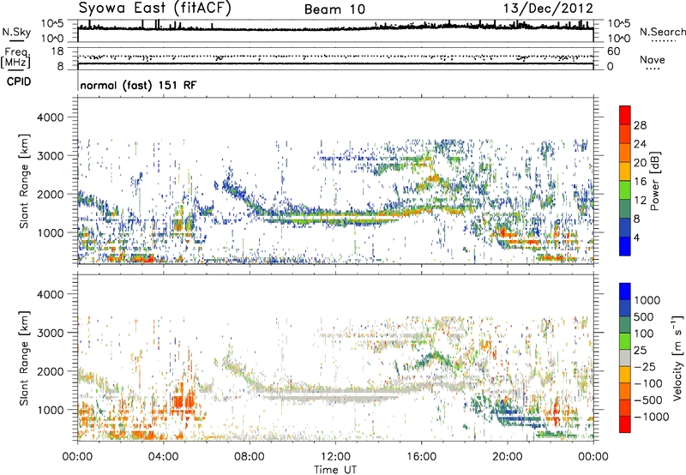Click the "Syowa East (fitACF)" plot title
This screenshot has width=686, height=475.
pos(155,9)
